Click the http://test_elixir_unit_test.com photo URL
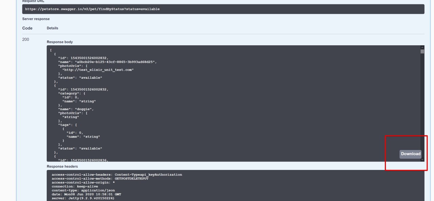 (98, 70)
